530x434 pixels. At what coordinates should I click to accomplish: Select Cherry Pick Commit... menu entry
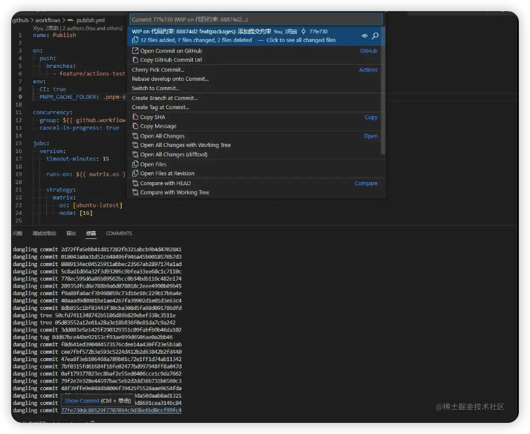point(158,70)
